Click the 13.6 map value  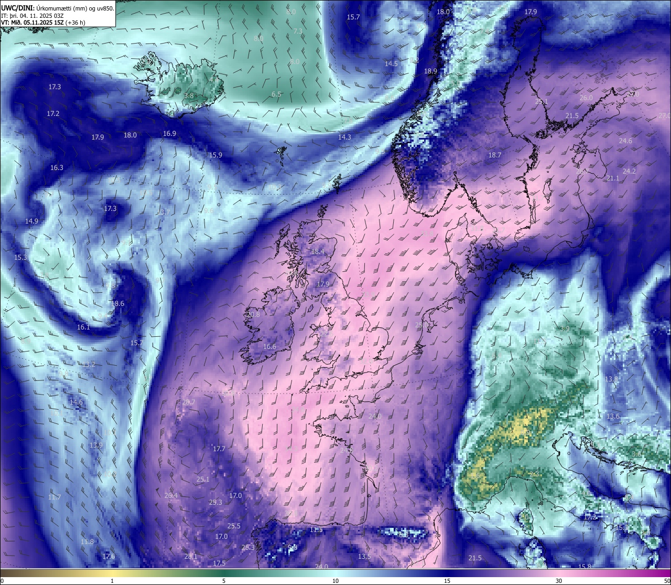pyautogui.click(x=613, y=417)
